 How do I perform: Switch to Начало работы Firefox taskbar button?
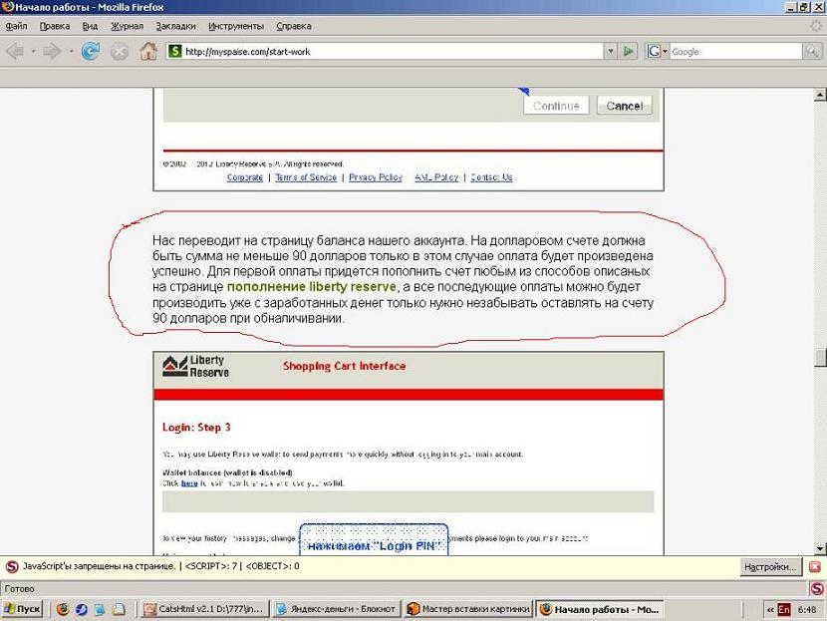(600, 609)
